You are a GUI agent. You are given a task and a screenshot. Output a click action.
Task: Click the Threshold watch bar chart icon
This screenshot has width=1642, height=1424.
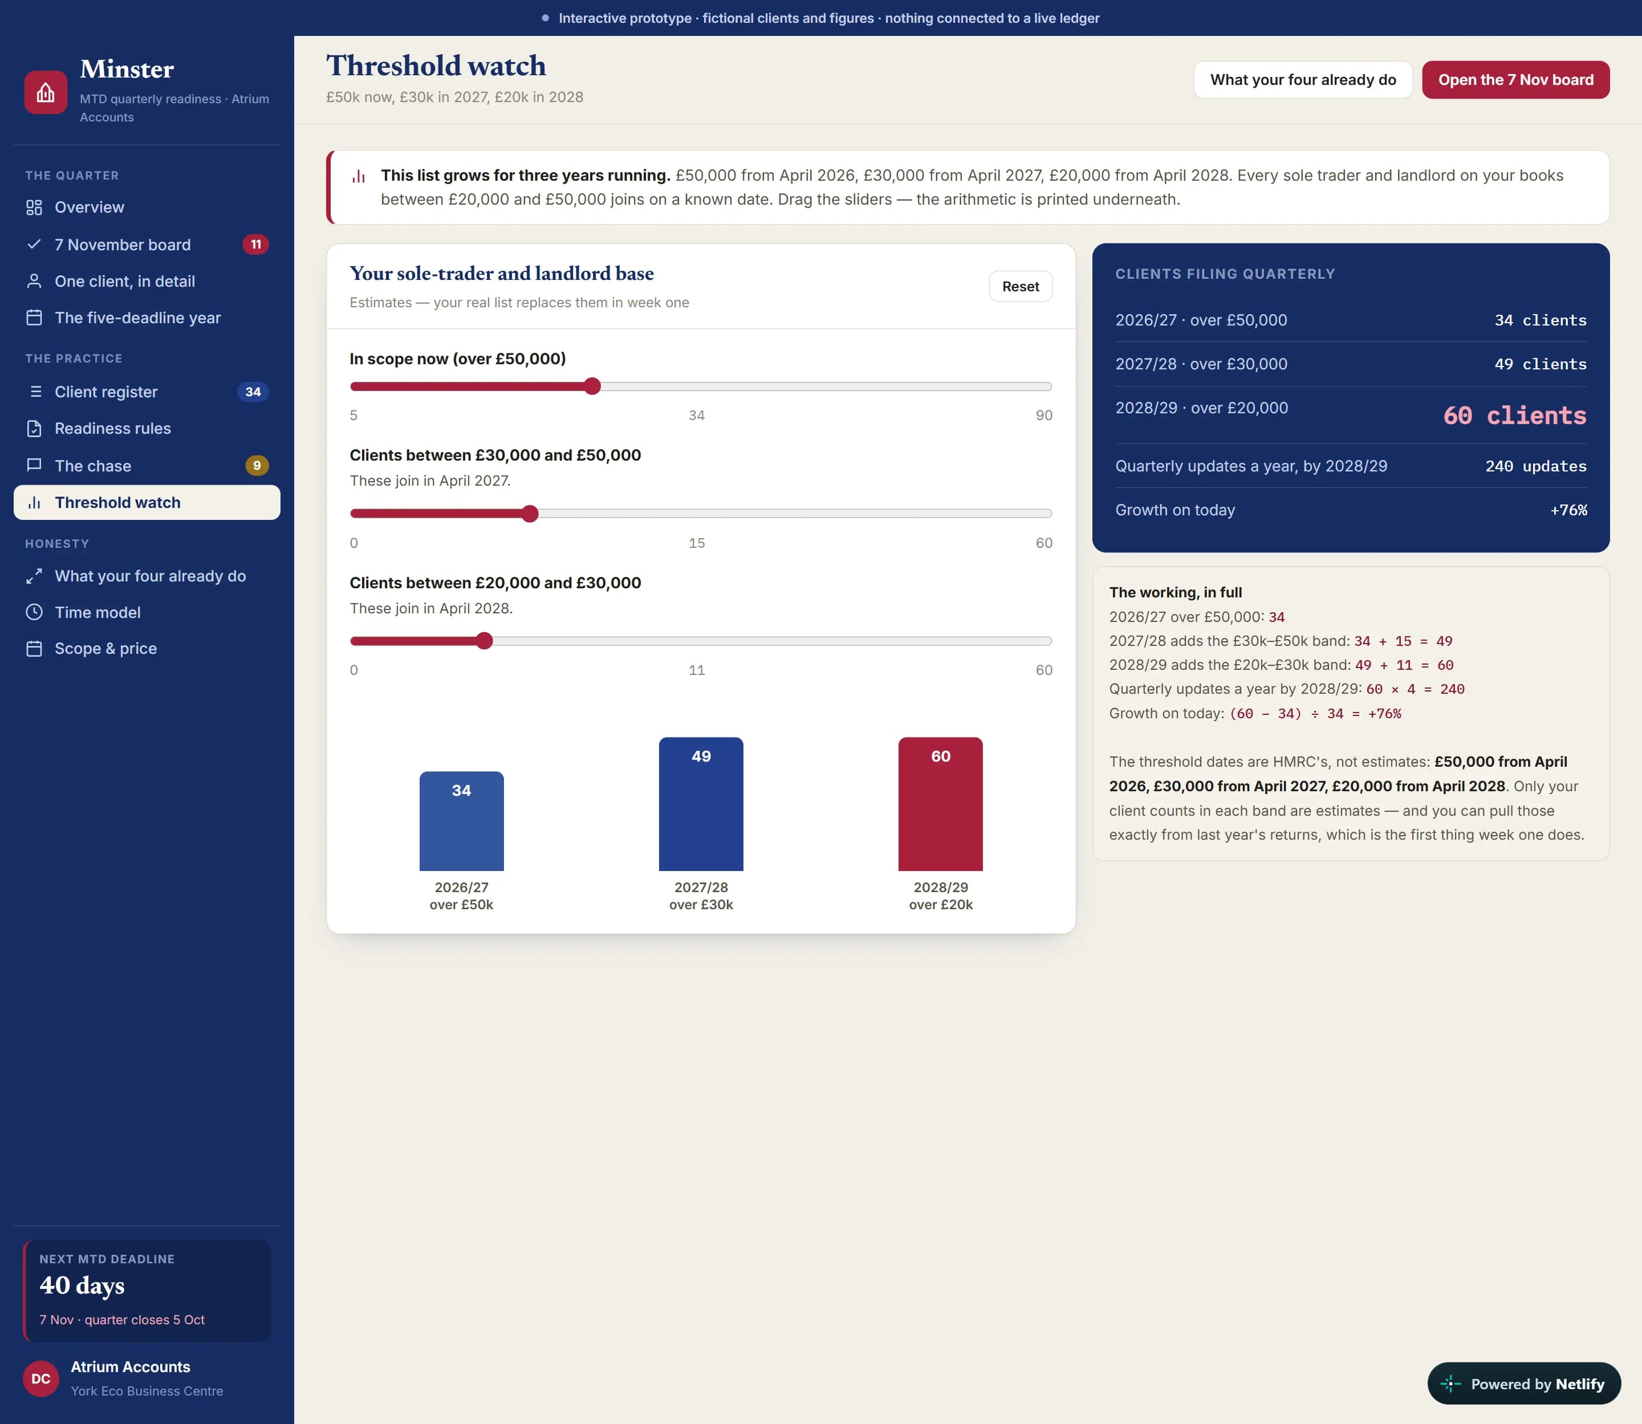pos(34,502)
